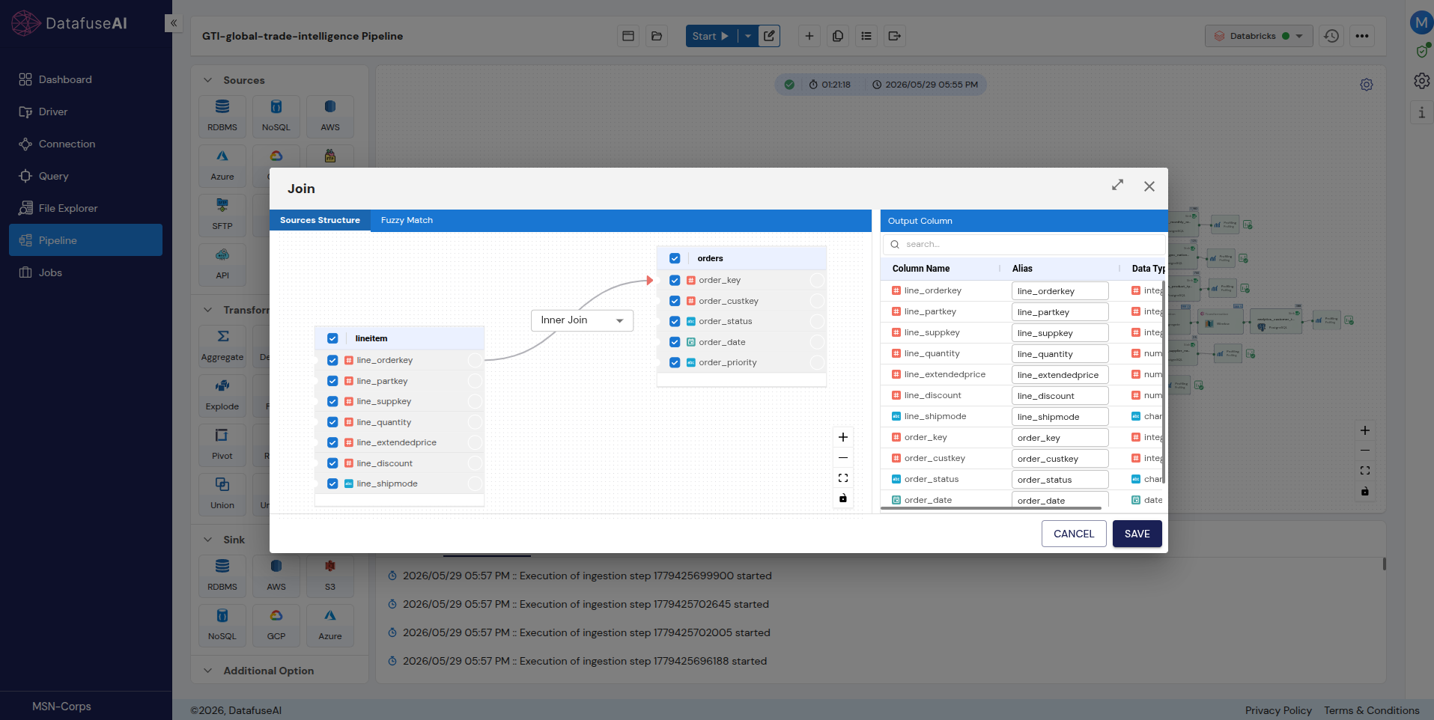Select the GCP sink icon
The width and height of the screenshot is (1434, 720).
(276, 625)
